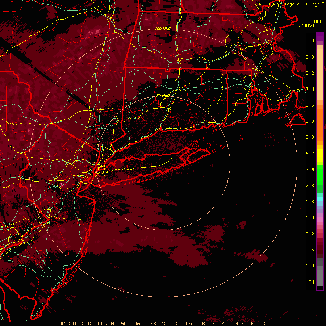Select the 5.8 legend value
The image size is (326, 326).
[310, 121]
